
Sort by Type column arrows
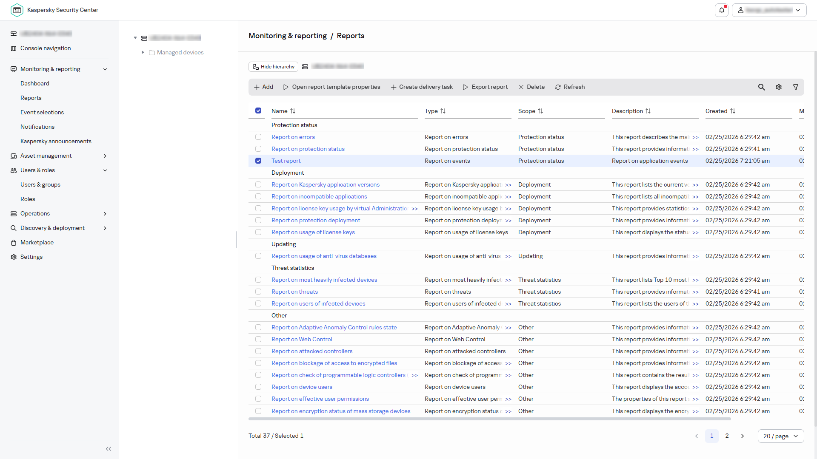[x=443, y=111]
